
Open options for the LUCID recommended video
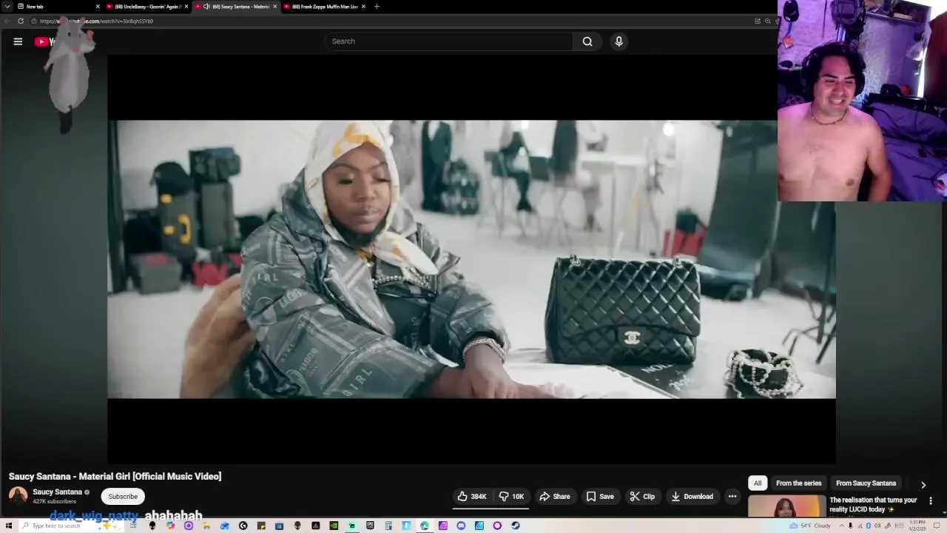(x=931, y=501)
